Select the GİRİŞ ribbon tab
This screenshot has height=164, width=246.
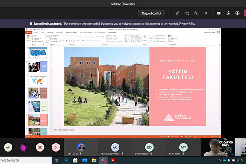[36, 32]
